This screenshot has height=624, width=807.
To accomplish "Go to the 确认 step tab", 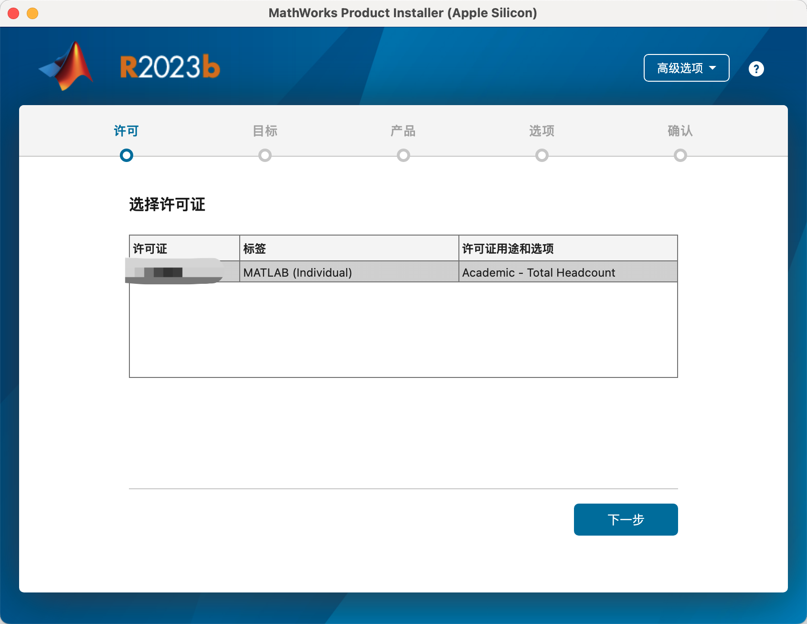I will pos(680,131).
